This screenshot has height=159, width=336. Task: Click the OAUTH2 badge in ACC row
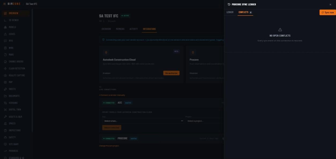click(x=128, y=103)
